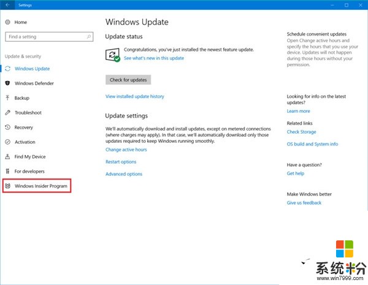Click the Windows Defender shield icon
368x285 pixels.
[x=7, y=83]
